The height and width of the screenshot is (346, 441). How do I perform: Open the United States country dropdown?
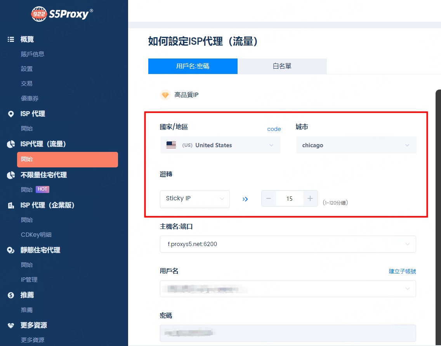pos(220,145)
